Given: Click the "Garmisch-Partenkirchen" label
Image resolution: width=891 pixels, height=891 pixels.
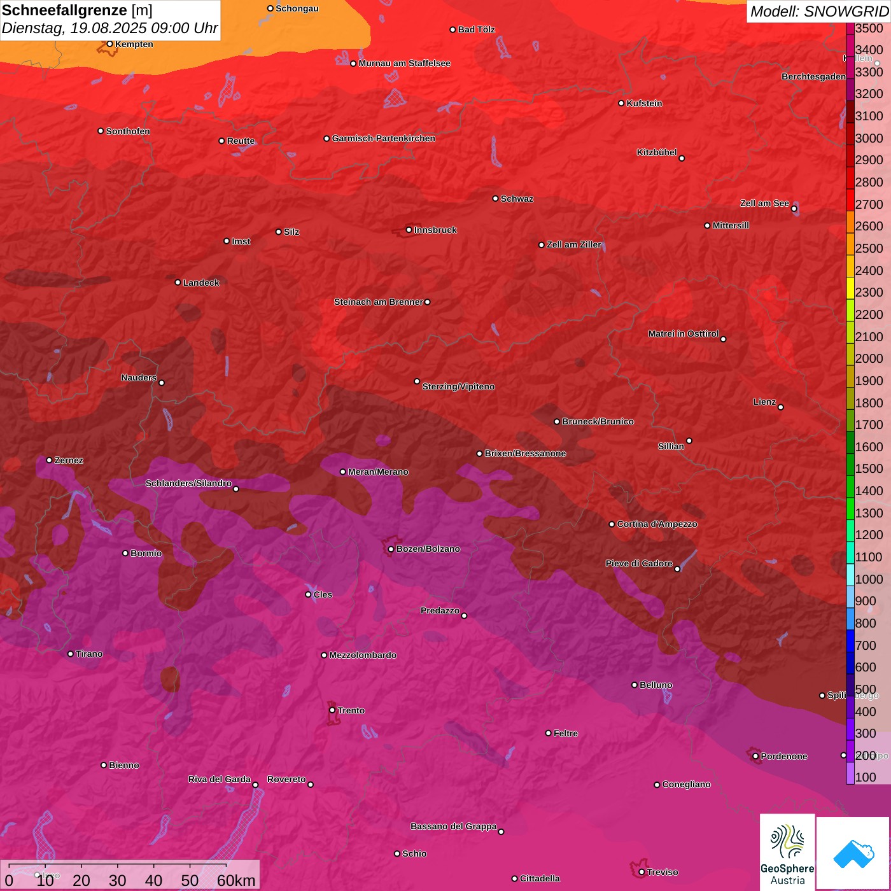Looking at the screenshot, I should [384, 138].
